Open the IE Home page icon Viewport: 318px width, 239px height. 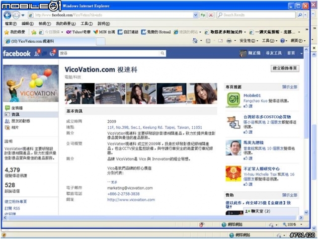pyautogui.click(x=195, y=41)
